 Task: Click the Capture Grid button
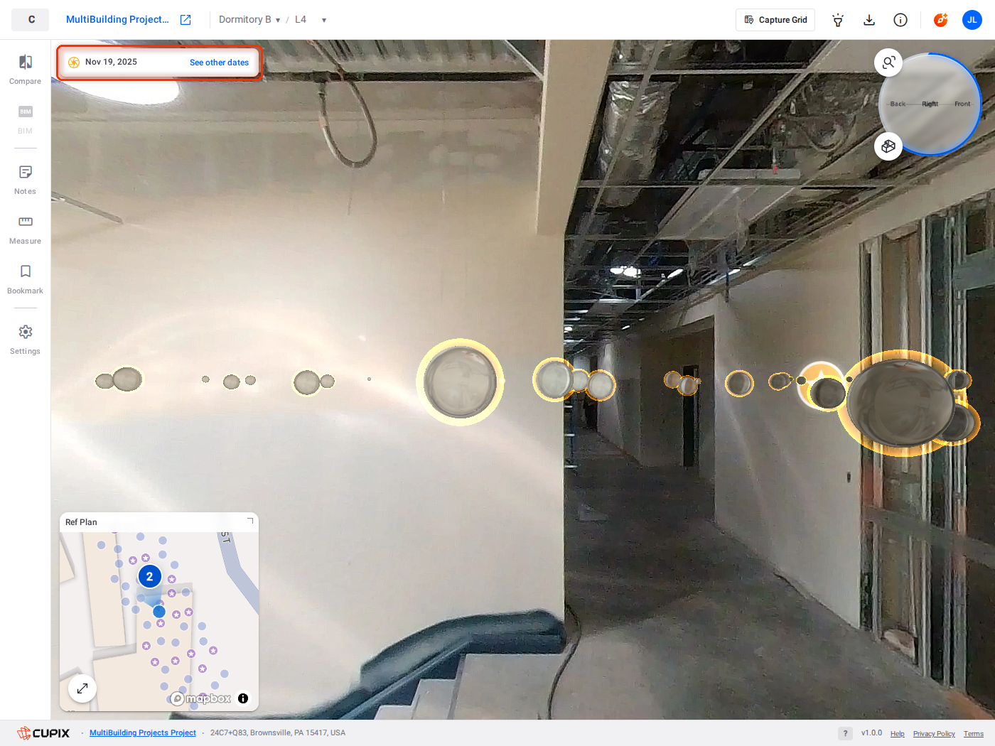tap(775, 20)
